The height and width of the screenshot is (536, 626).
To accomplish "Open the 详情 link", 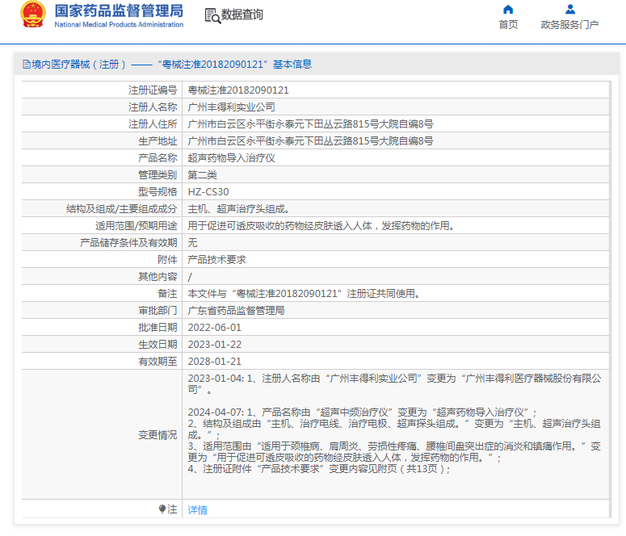I will 198,509.
